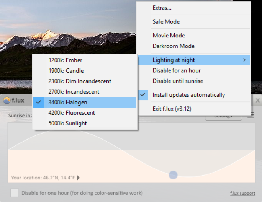Viewport: 262px width, 202px height.
Task: Select 5000k: Sunlight preset
Action: pos(85,123)
